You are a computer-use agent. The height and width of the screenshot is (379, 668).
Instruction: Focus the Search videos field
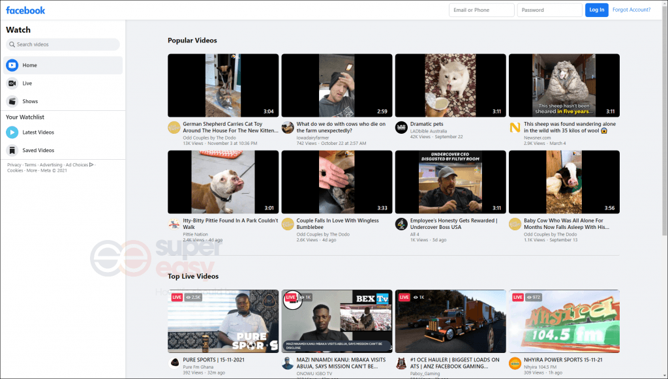click(63, 44)
